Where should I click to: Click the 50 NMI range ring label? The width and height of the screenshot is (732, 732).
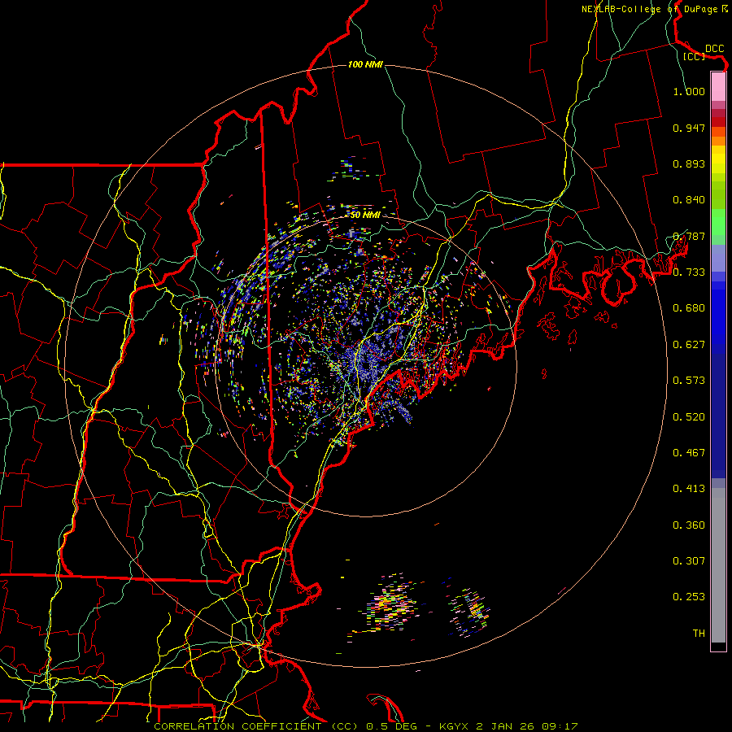point(365,215)
